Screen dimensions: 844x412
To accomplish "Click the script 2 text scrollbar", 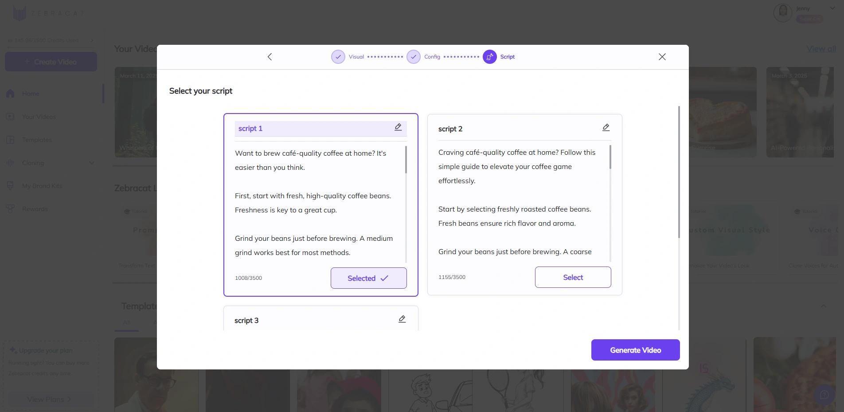I will (610, 157).
